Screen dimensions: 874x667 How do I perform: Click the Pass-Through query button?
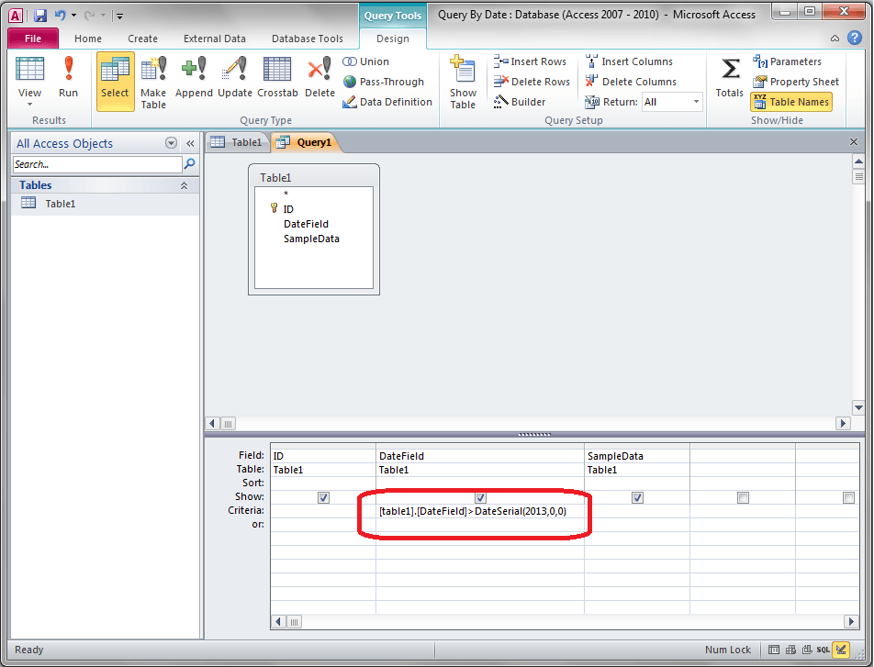384,82
